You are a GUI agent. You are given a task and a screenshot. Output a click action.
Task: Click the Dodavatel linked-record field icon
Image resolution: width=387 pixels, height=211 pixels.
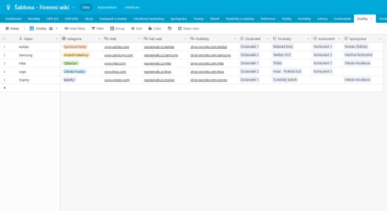tap(242, 39)
